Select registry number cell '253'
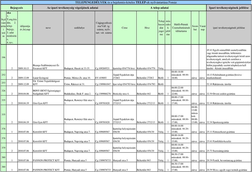Screen dimensions: 252x172 pyautogui.click(x=3, y=83)
